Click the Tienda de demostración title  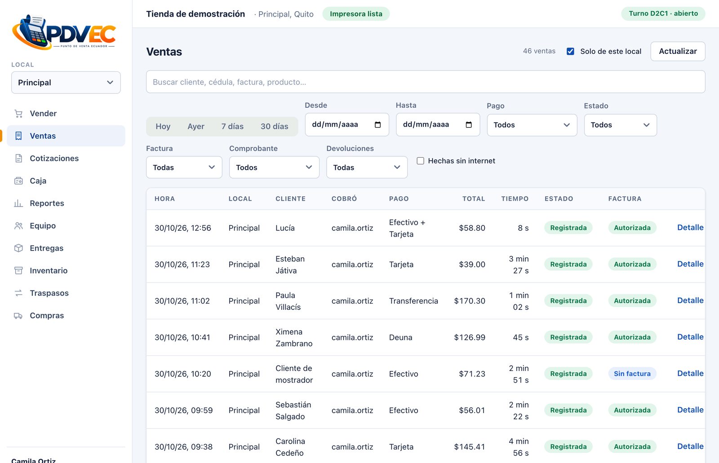pos(195,14)
